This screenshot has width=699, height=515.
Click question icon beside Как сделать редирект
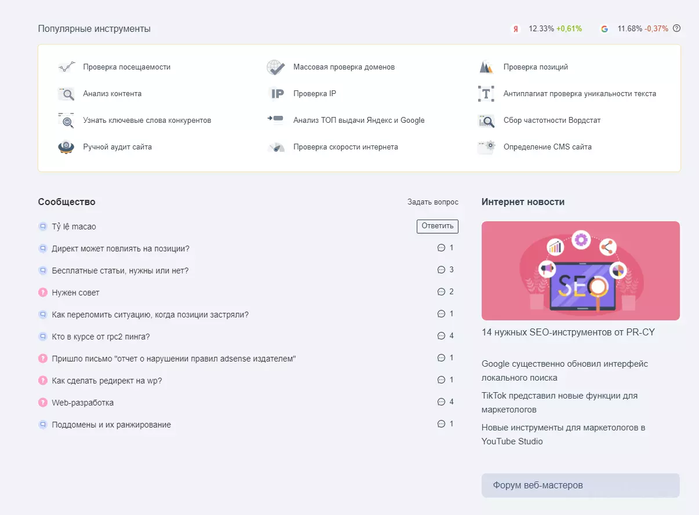[42, 381]
